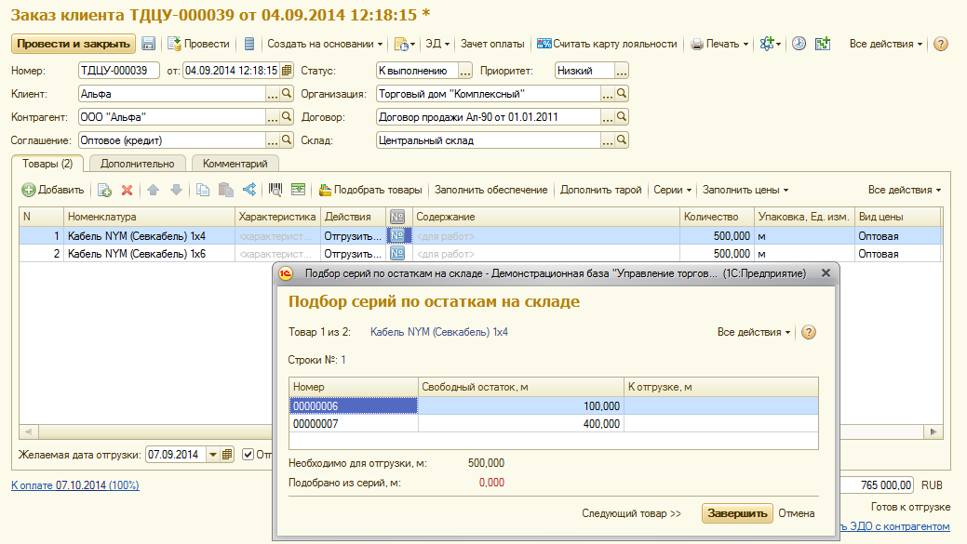Open calendar picker next to order date
Viewport: 967px width, 544px height.
coord(287,71)
